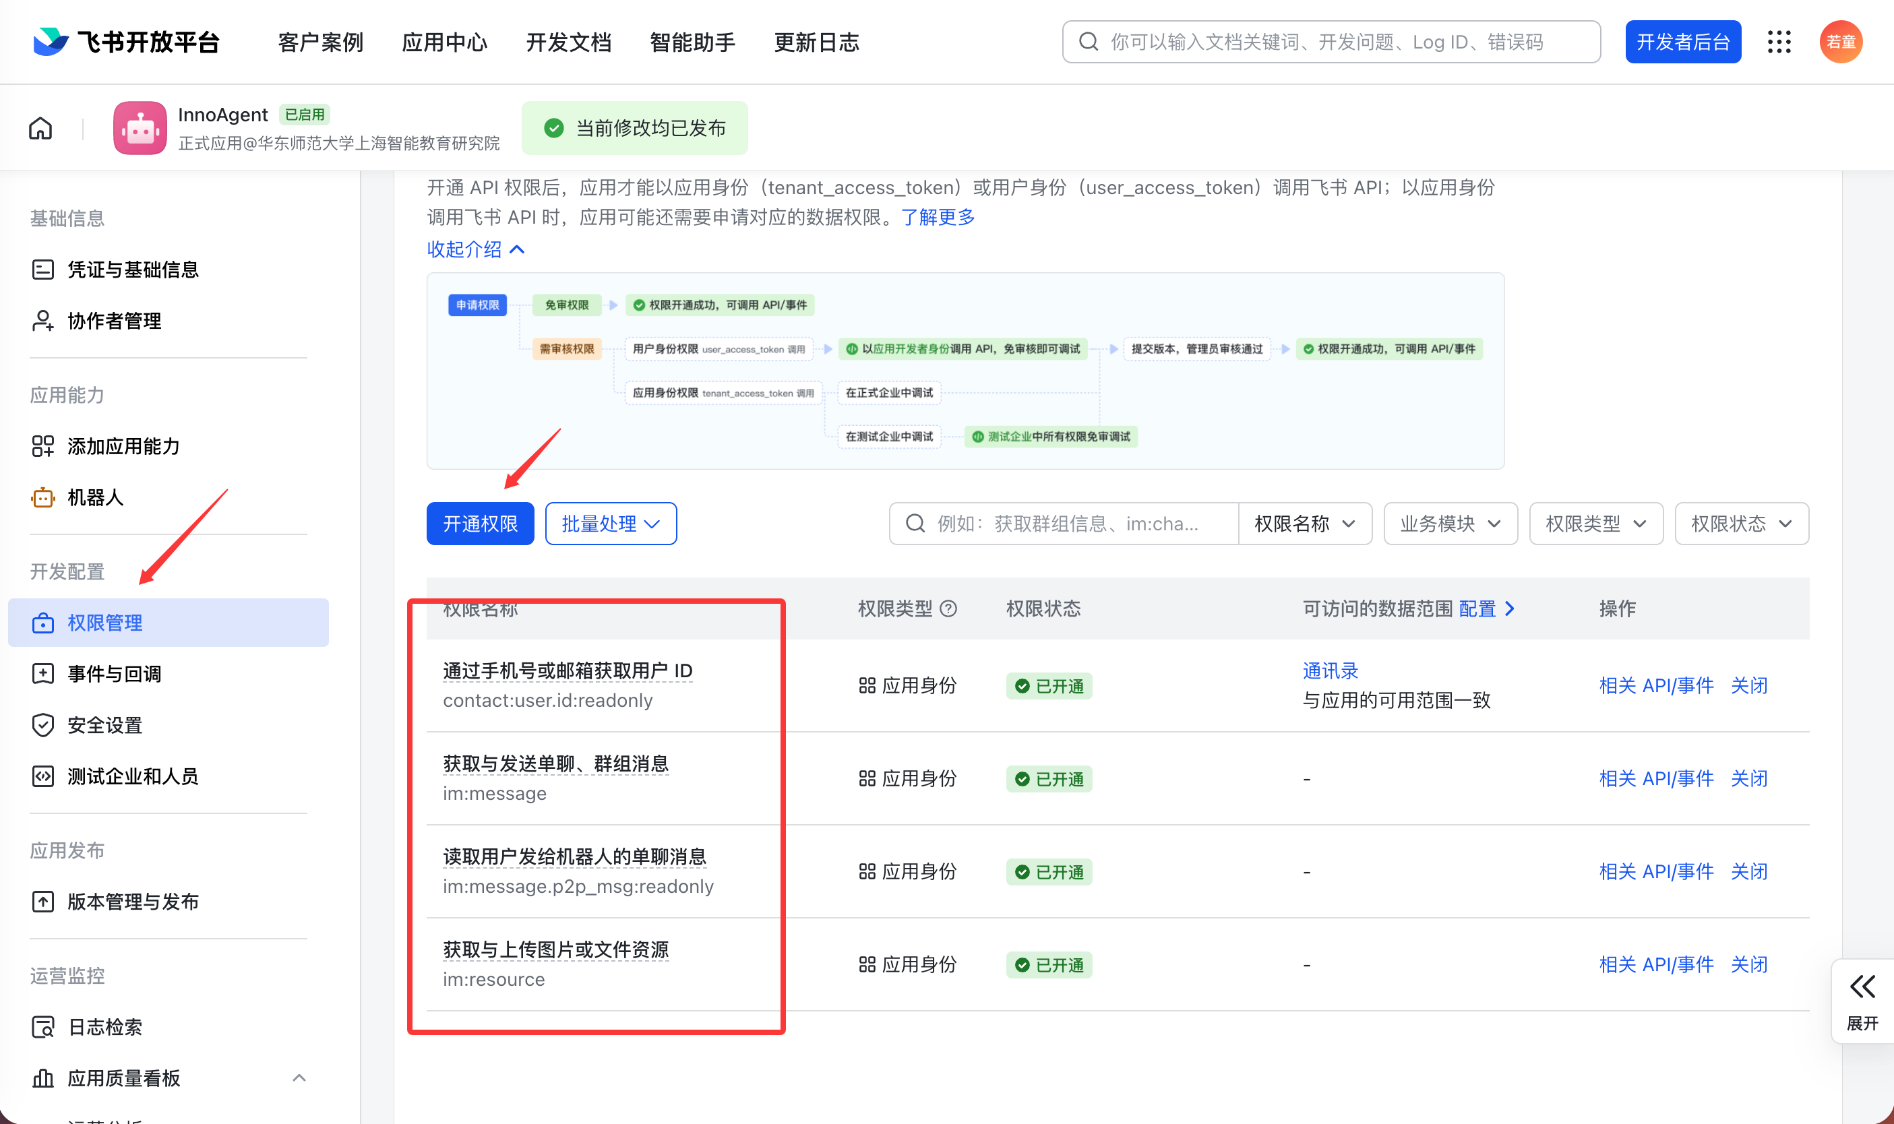Open the 权限类型 filter dropdown

coord(1595,524)
